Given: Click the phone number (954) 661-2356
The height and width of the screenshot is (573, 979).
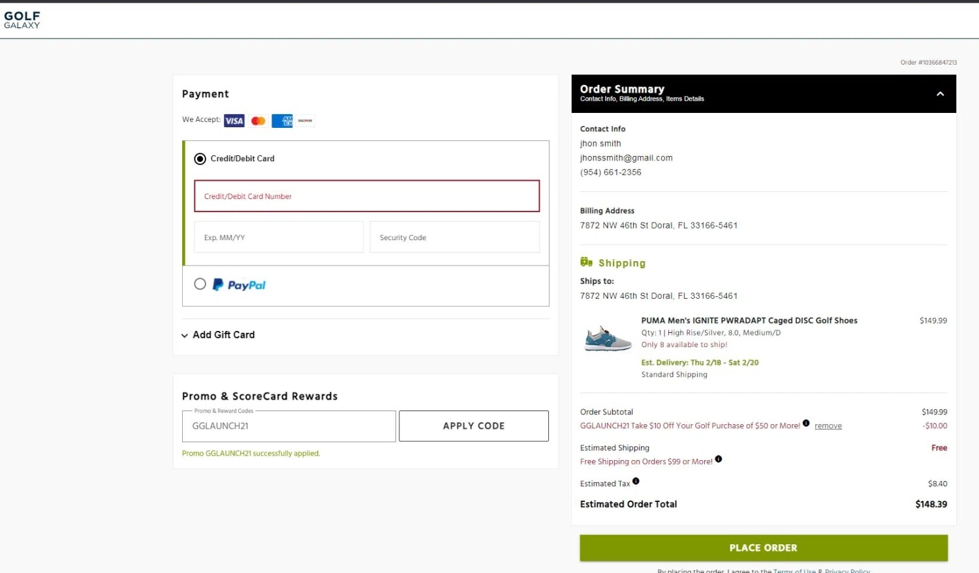Looking at the screenshot, I should click(611, 172).
